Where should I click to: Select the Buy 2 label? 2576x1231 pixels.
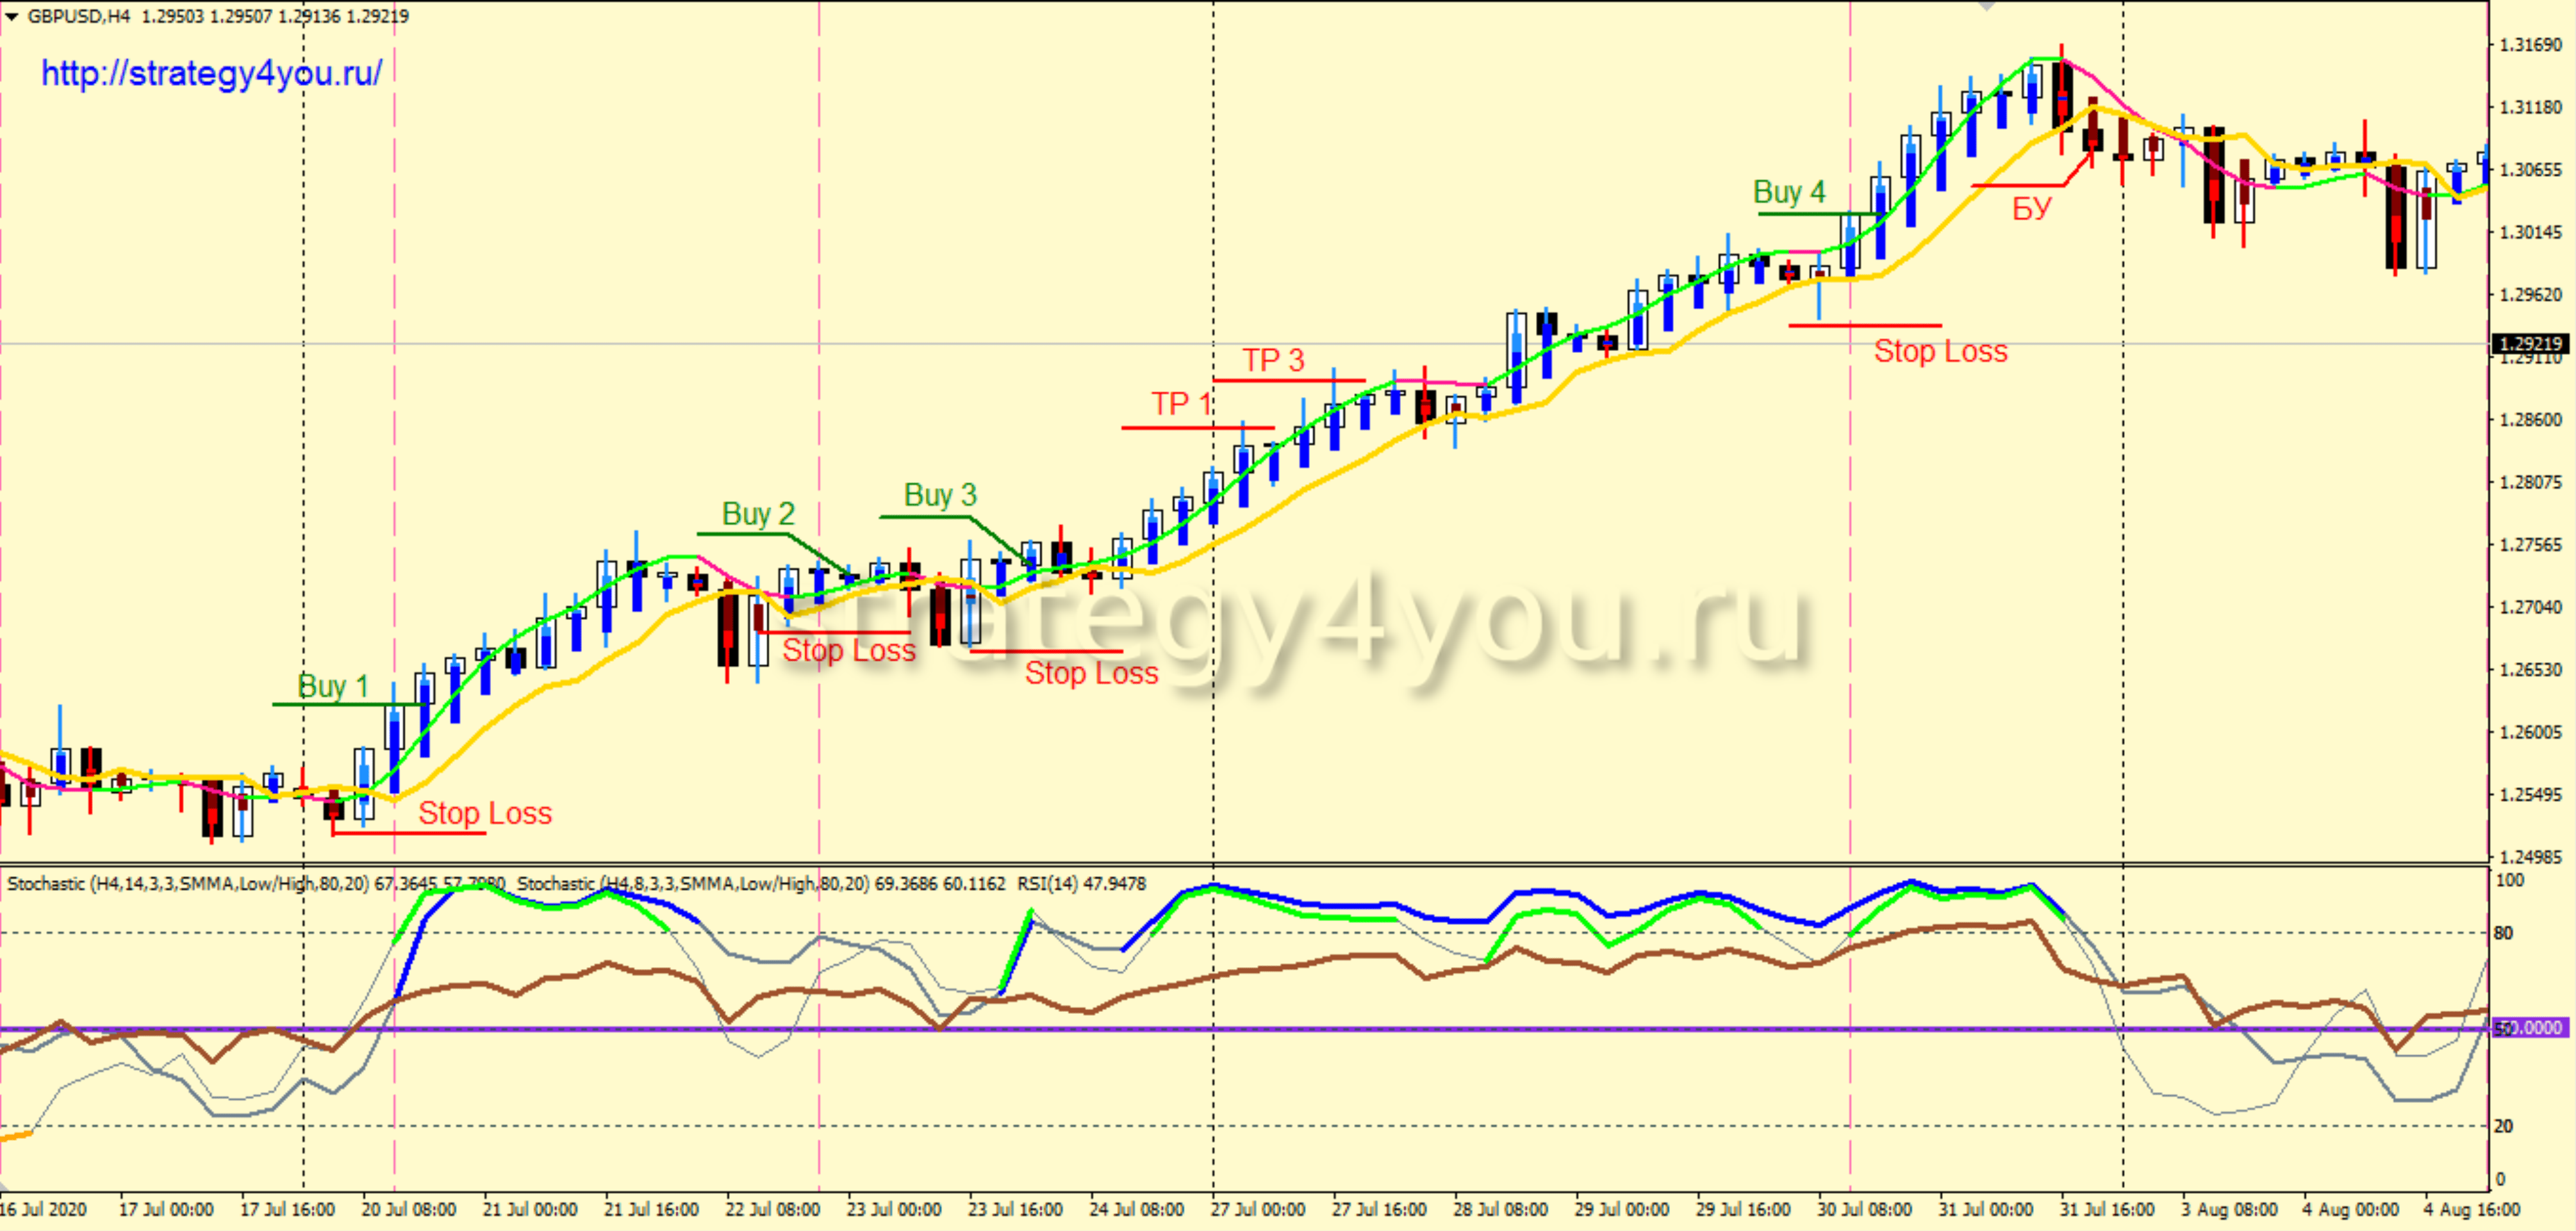coord(758,514)
